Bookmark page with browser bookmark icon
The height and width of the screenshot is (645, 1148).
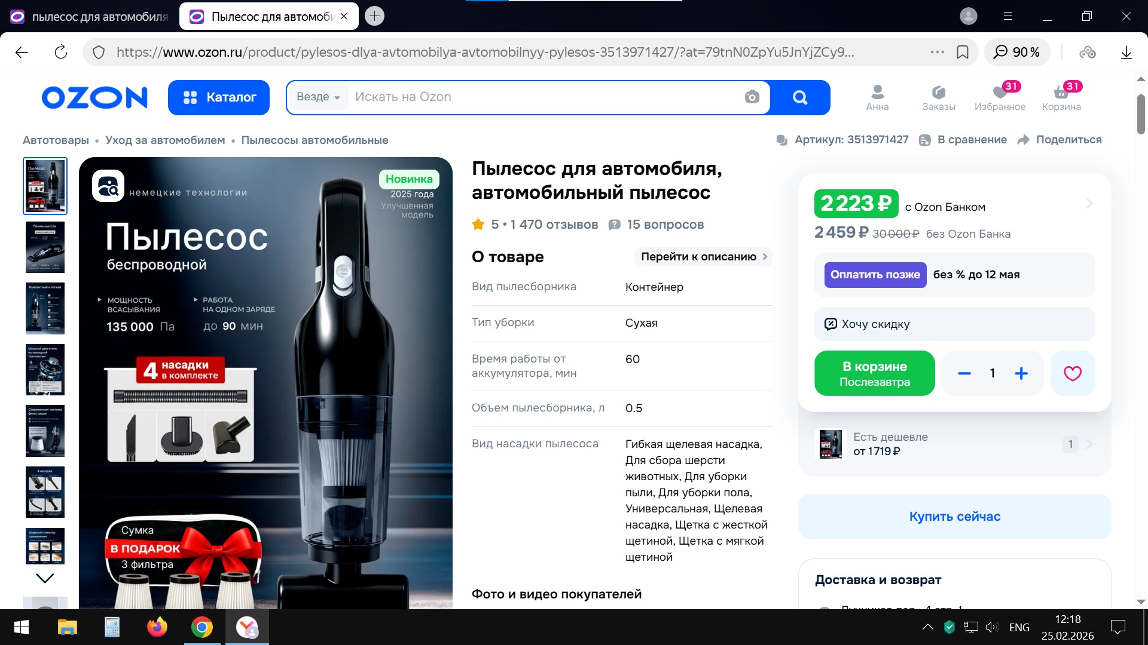point(963,52)
